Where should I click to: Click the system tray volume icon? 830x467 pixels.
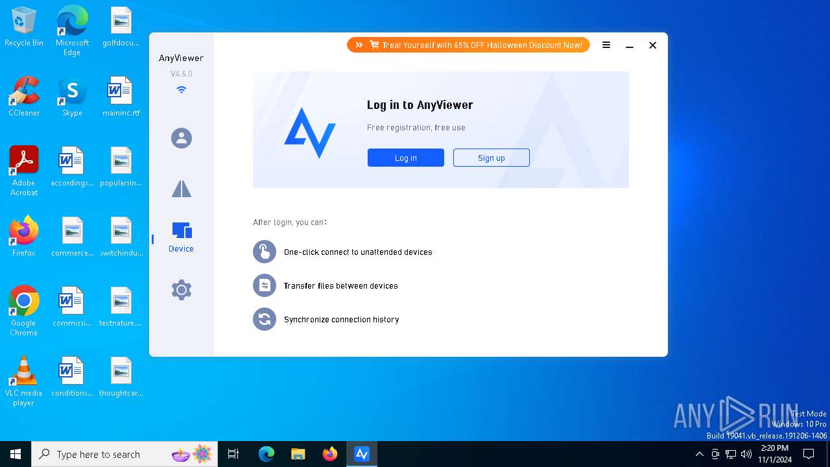[746, 454]
